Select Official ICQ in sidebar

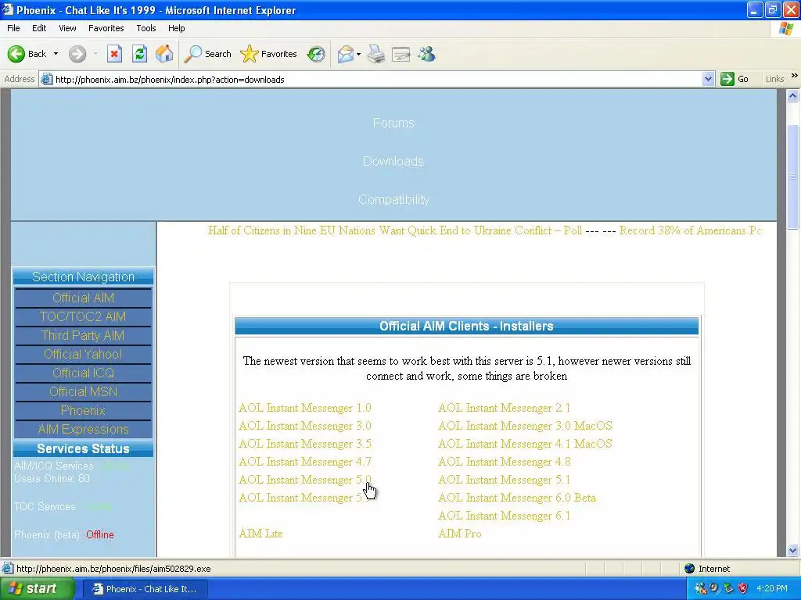coord(83,373)
